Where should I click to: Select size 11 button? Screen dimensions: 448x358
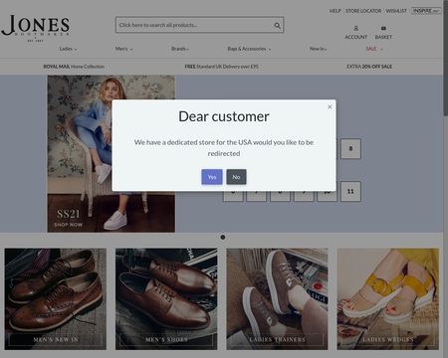pos(350,191)
